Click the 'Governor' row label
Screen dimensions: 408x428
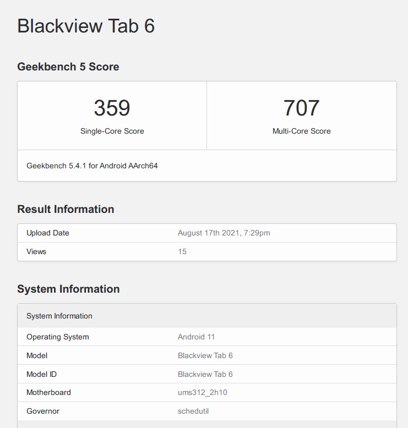pyautogui.click(x=43, y=411)
